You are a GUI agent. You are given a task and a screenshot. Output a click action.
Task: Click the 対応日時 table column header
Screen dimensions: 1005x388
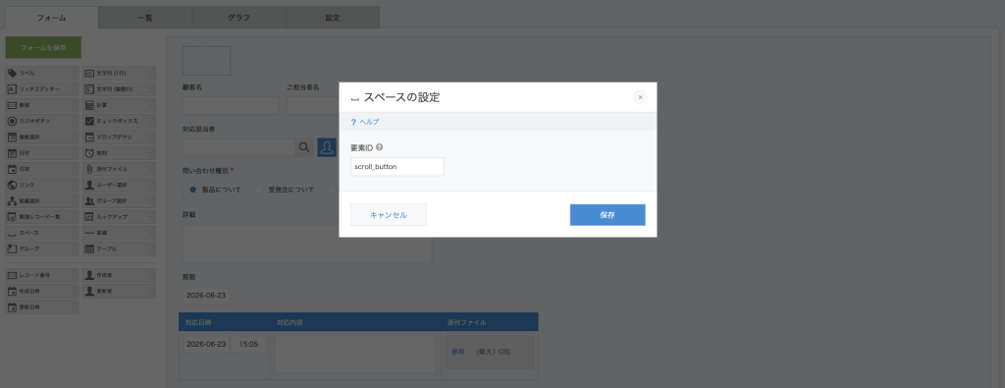tap(225, 321)
